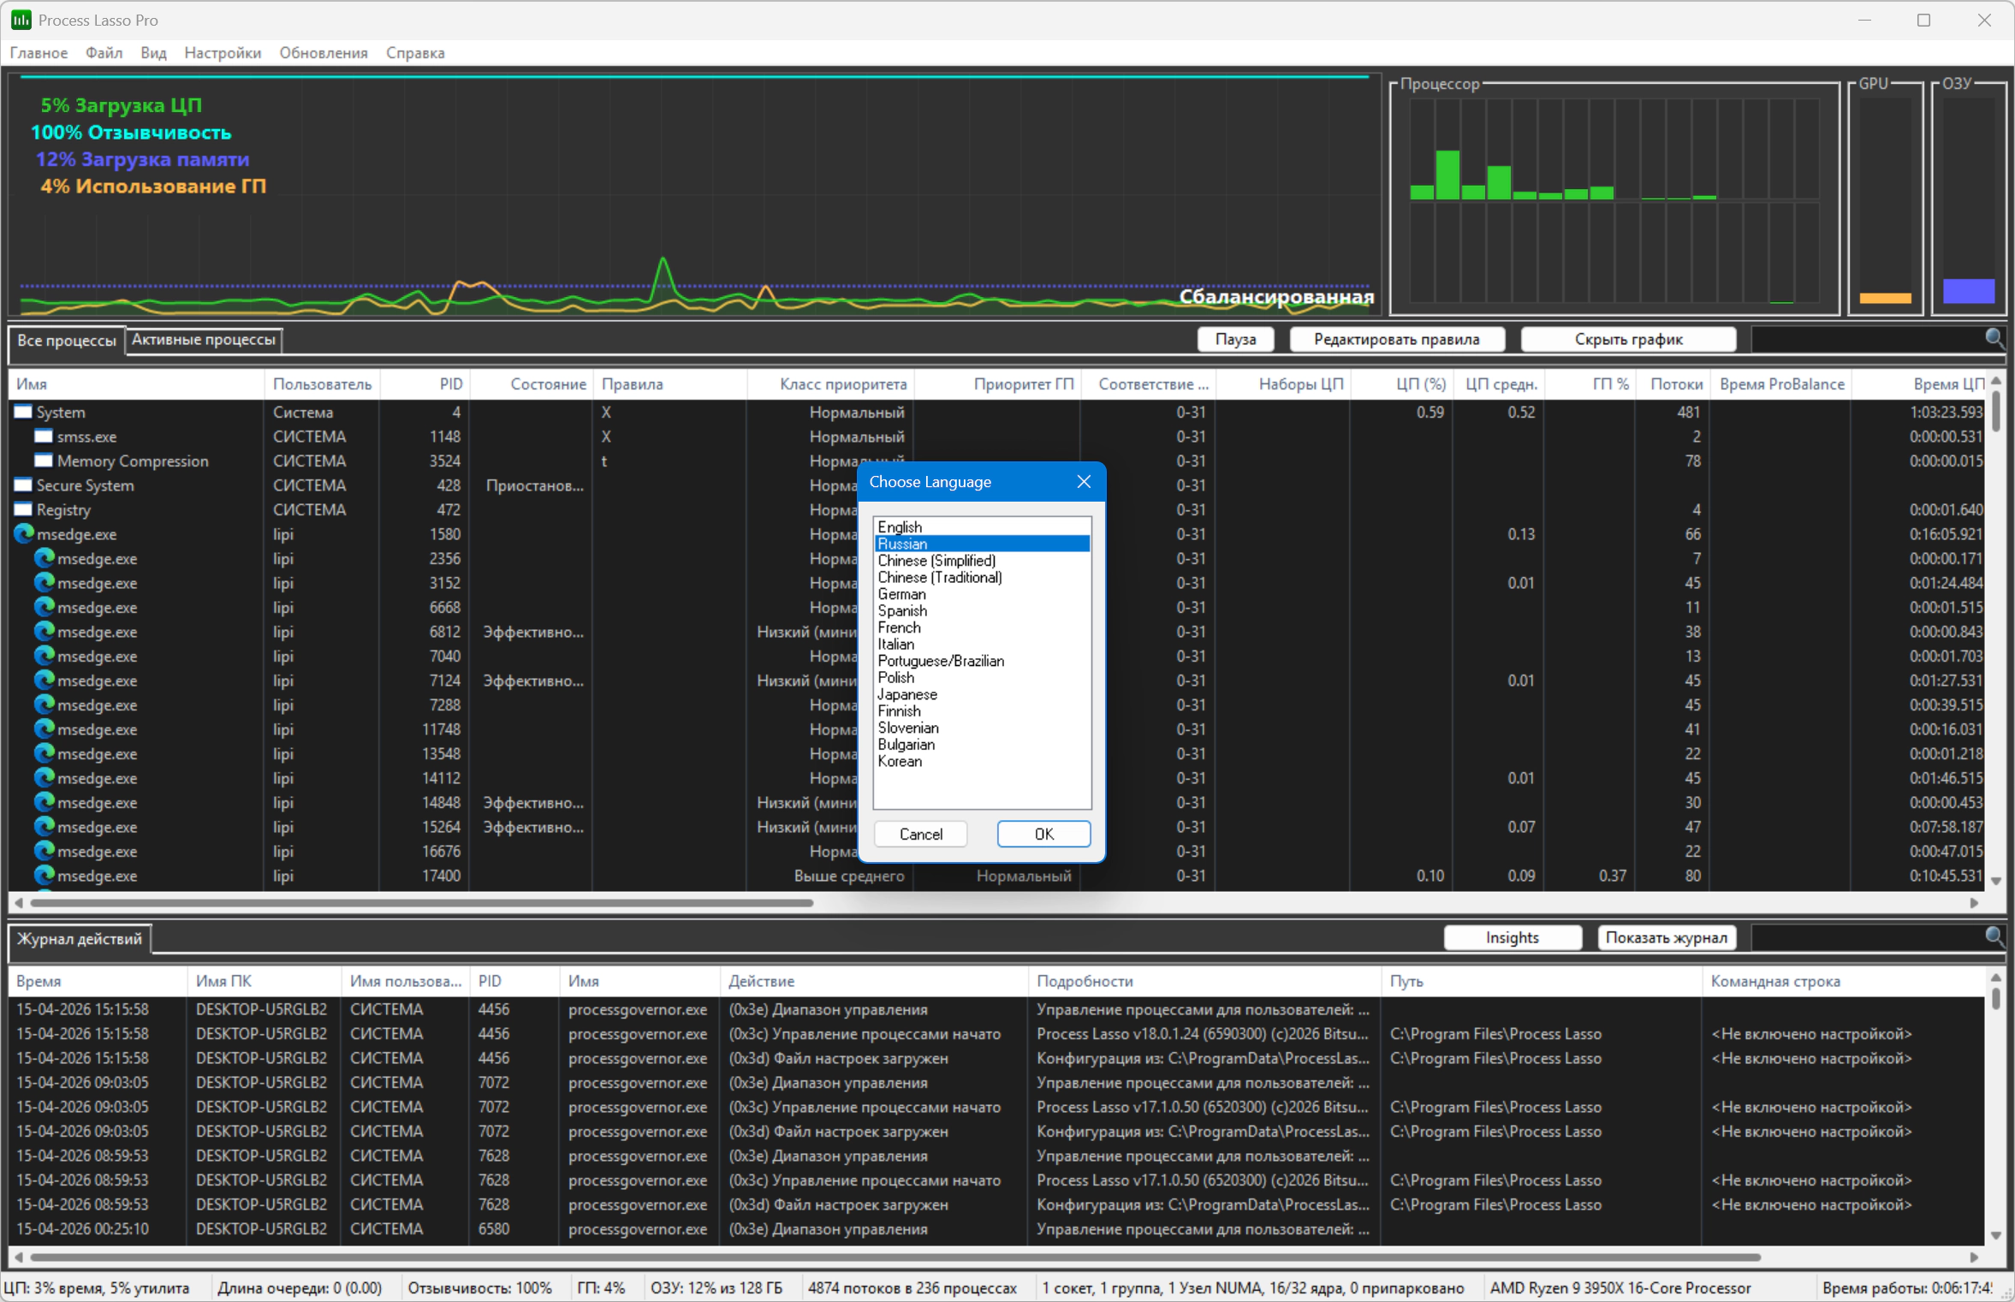Click the process list horizontal scrollbar
The image size is (2015, 1302).
pos(421,902)
